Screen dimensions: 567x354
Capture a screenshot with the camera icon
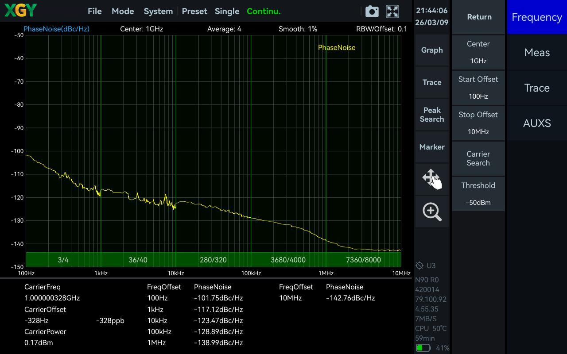tap(372, 12)
